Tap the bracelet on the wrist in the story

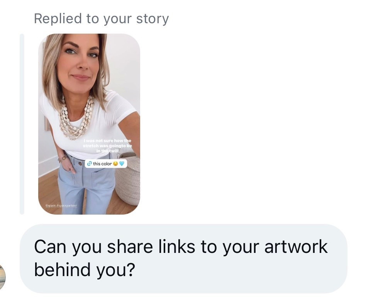pos(63,158)
